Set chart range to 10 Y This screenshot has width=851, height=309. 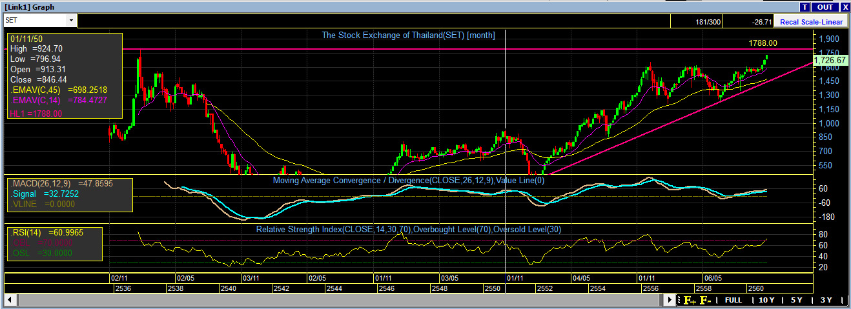pos(766,300)
